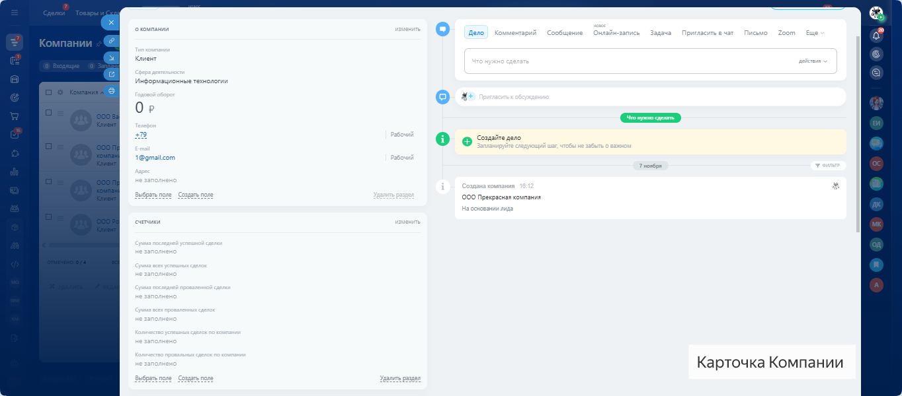Switch to the Дело tab
Screen dimensions: 902x396
click(x=476, y=33)
